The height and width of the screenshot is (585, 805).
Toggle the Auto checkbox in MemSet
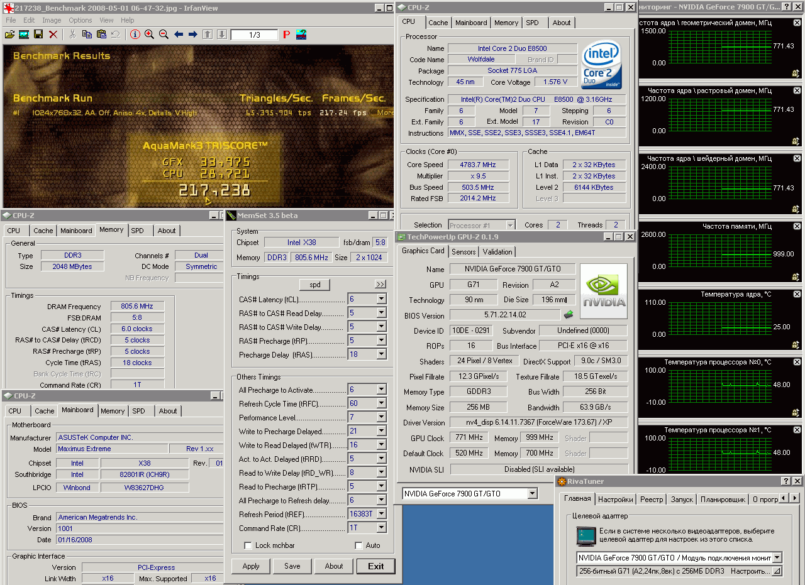point(358,545)
